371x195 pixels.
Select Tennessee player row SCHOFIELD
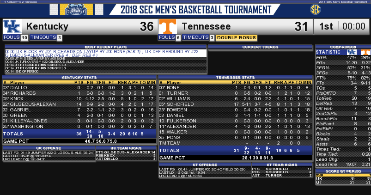(x=236, y=104)
